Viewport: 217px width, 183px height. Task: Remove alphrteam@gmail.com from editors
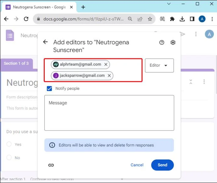click(x=106, y=64)
